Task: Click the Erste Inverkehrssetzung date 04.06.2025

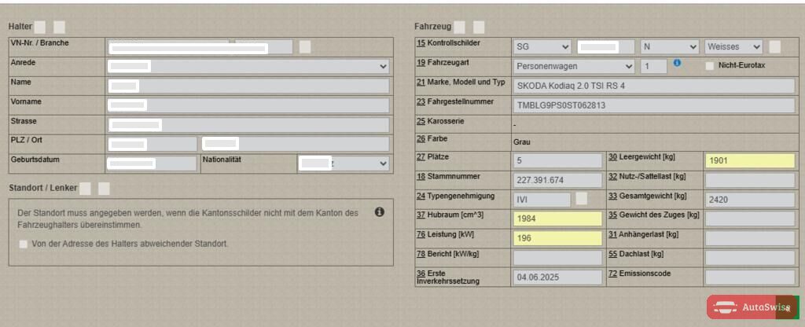Action: point(557,277)
